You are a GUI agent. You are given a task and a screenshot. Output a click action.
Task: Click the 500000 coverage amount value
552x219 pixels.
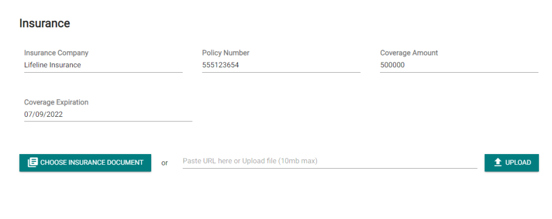[x=392, y=65]
